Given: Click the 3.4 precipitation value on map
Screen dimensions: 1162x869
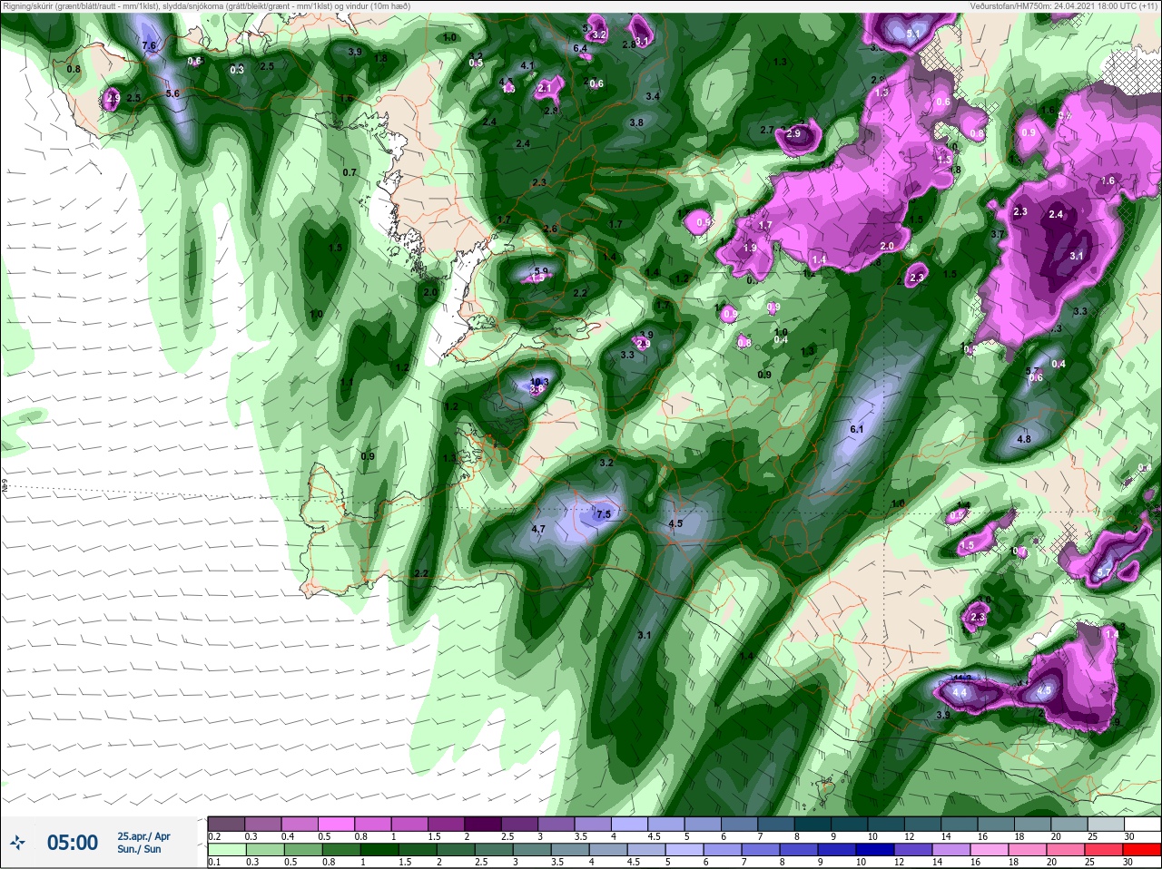Looking at the screenshot, I should [x=653, y=96].
